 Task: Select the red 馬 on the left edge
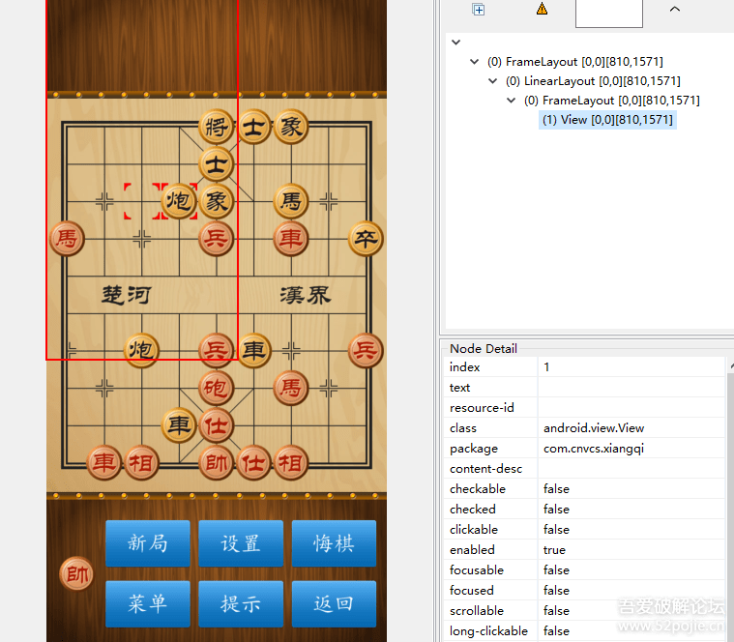click(x=67, y=238)
